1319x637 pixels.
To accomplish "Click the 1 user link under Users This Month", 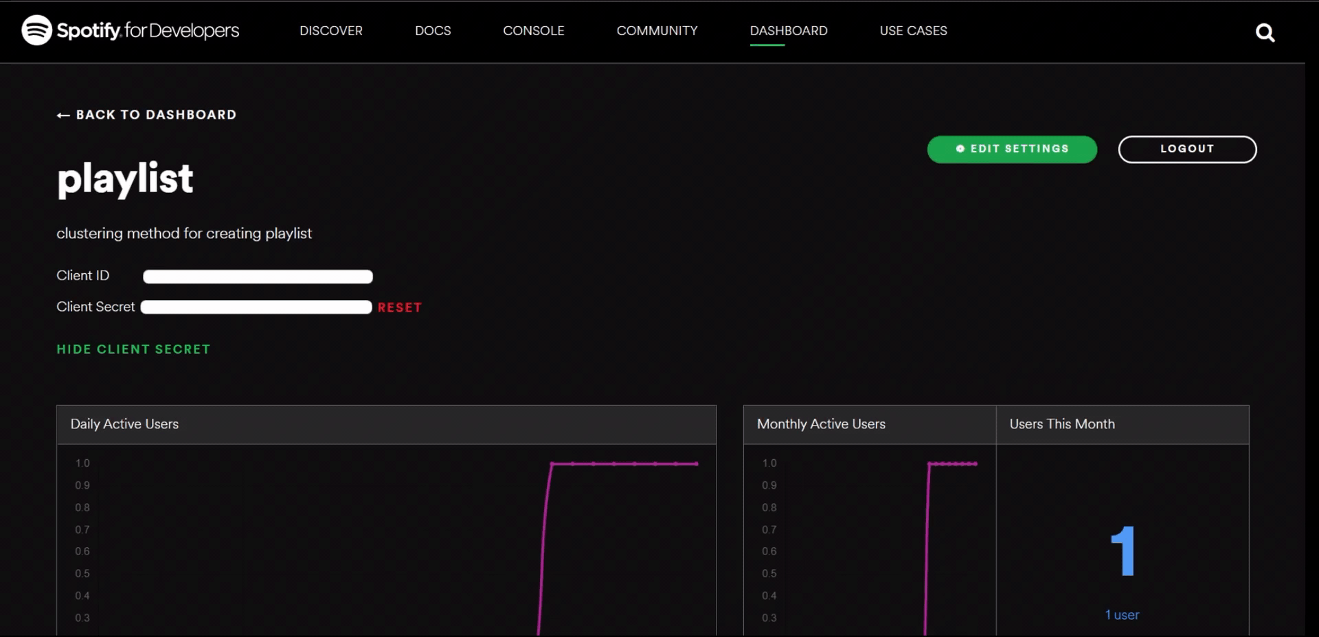I will tap(1121, 615).
